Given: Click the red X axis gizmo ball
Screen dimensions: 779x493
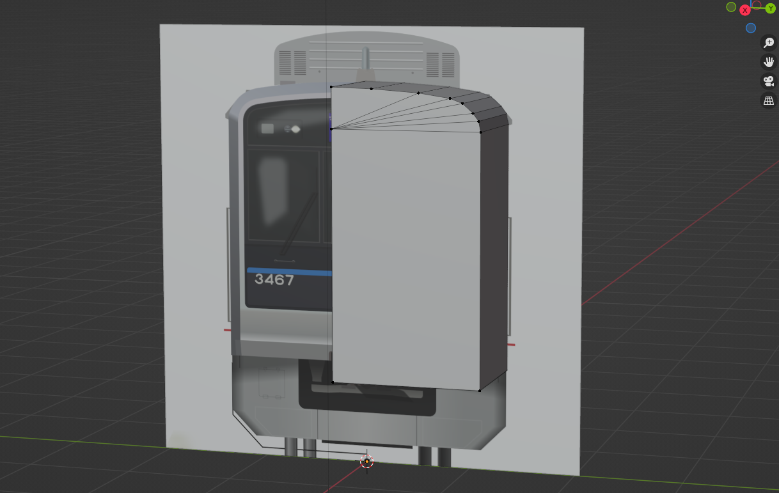Looking at the screenshot, I should tap(745, 10).
